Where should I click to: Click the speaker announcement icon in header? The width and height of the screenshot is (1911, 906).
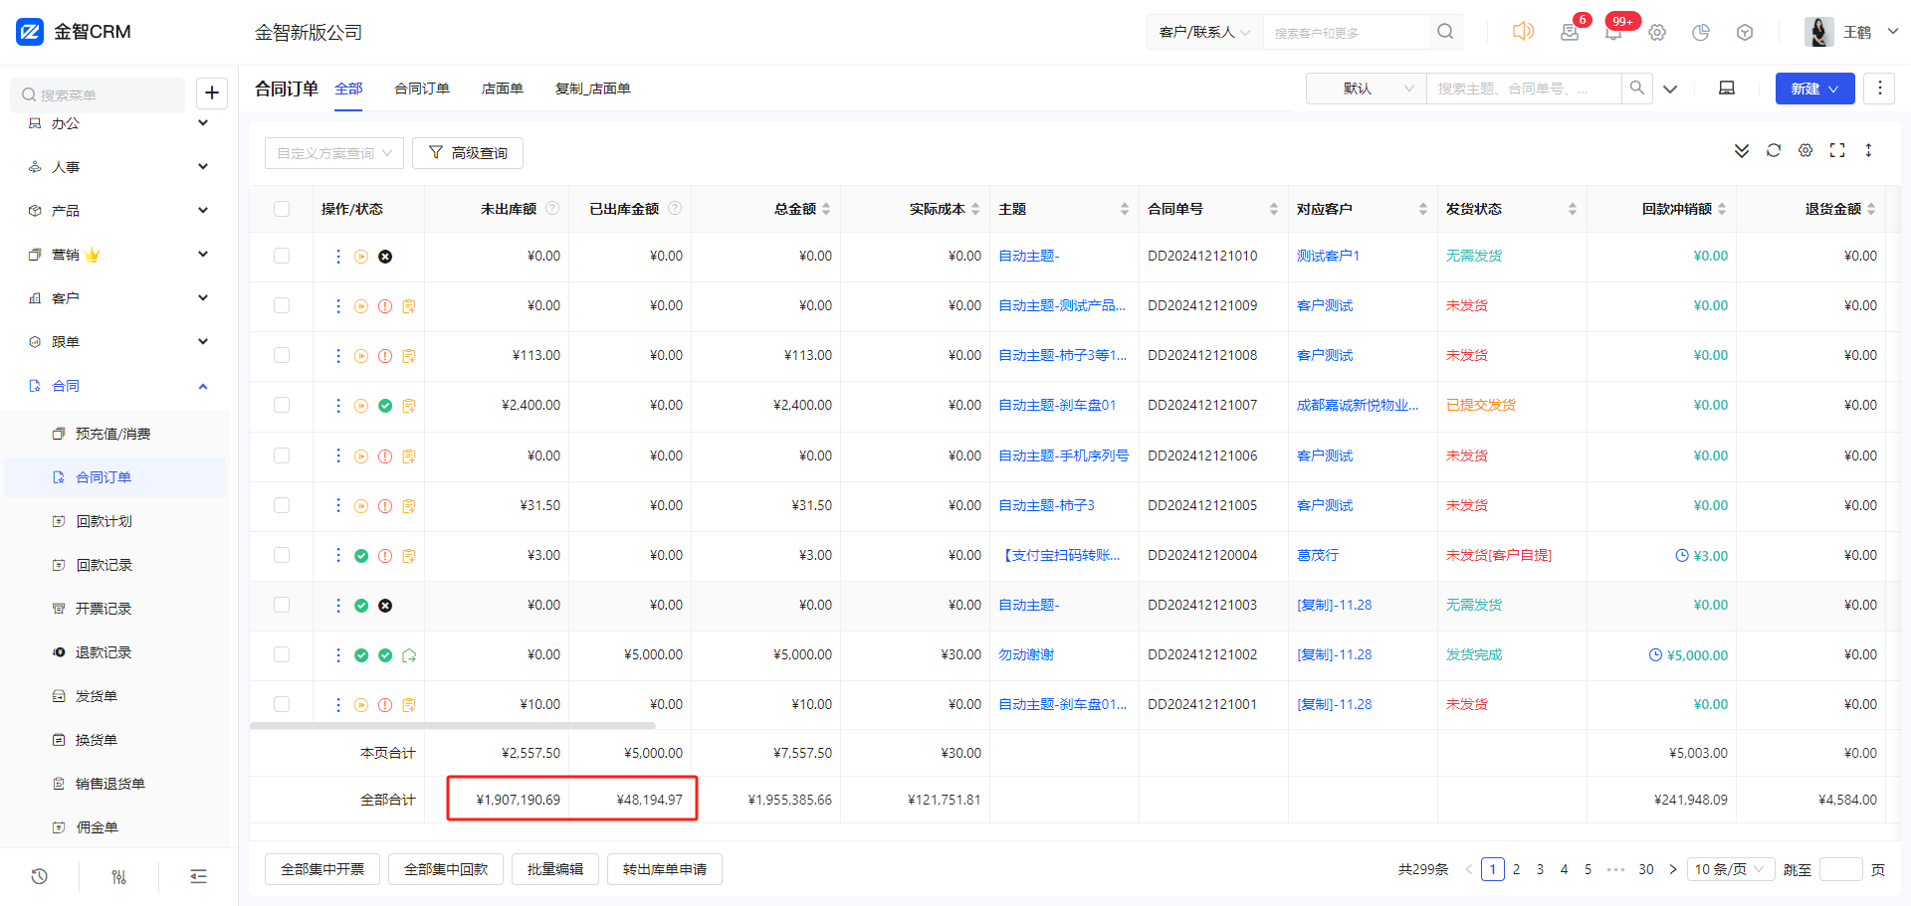1523,32
